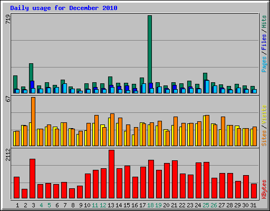Click the 'Visits' legend label
The image size is (270, 211).
pyautogui.click(x=264, y=115)
